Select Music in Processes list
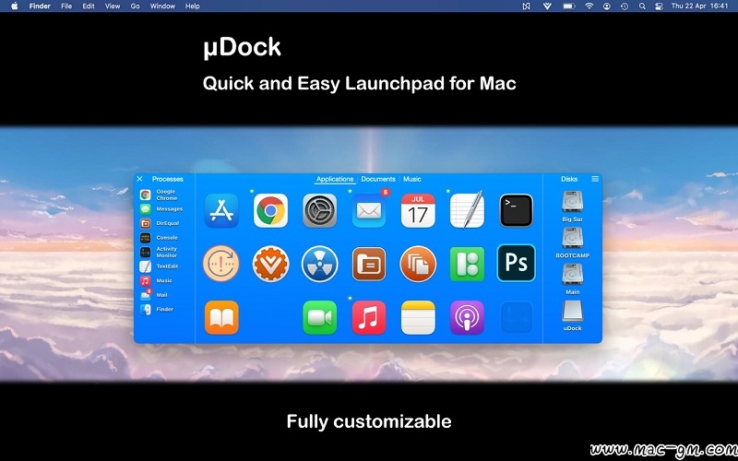 pos(156,280)
